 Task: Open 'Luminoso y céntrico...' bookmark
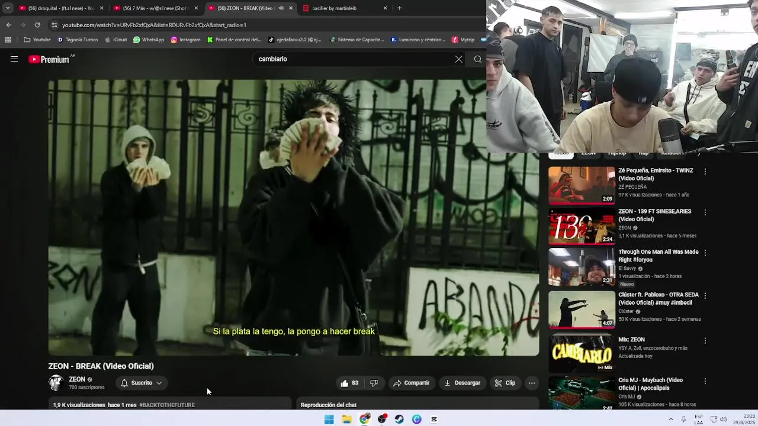click(418, 40)
